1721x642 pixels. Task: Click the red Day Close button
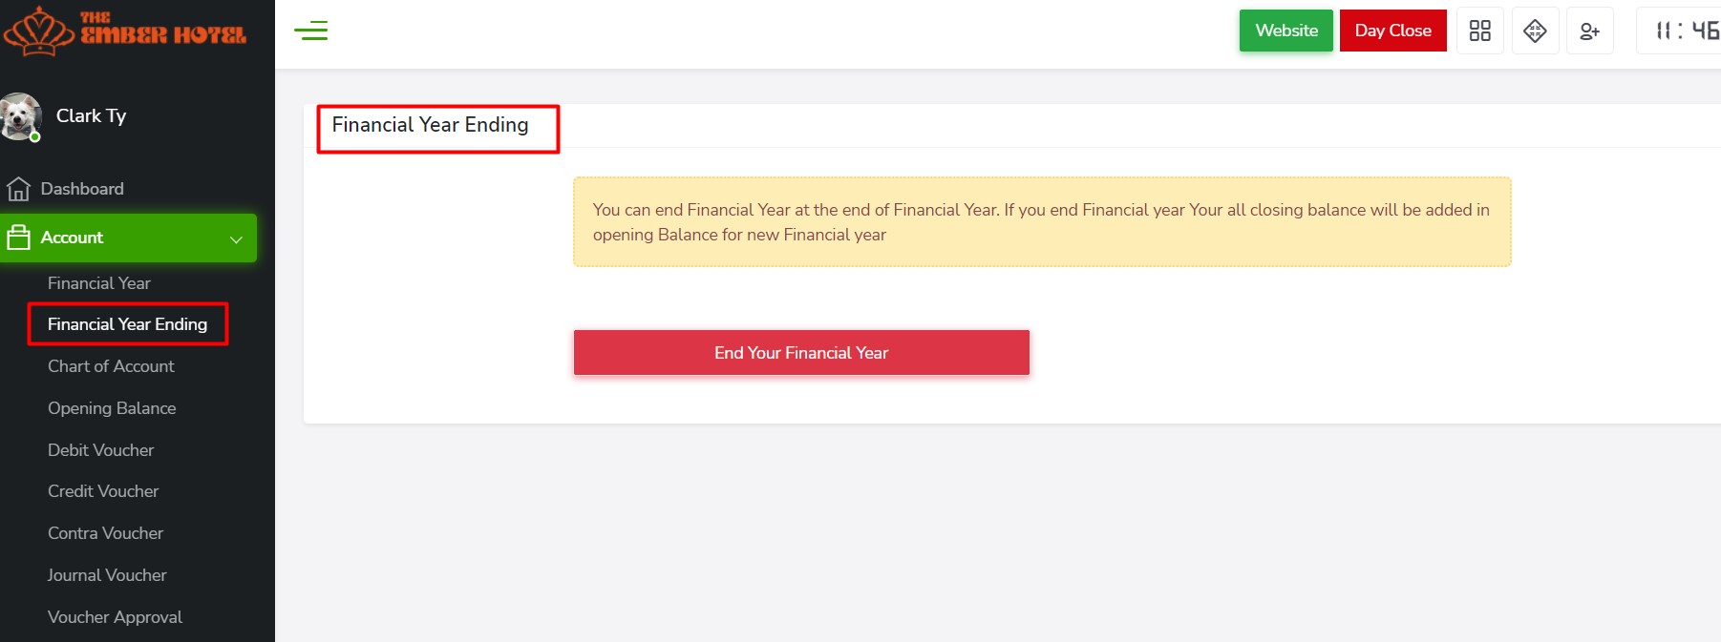pyautogui.click(x=1392, y=31)
